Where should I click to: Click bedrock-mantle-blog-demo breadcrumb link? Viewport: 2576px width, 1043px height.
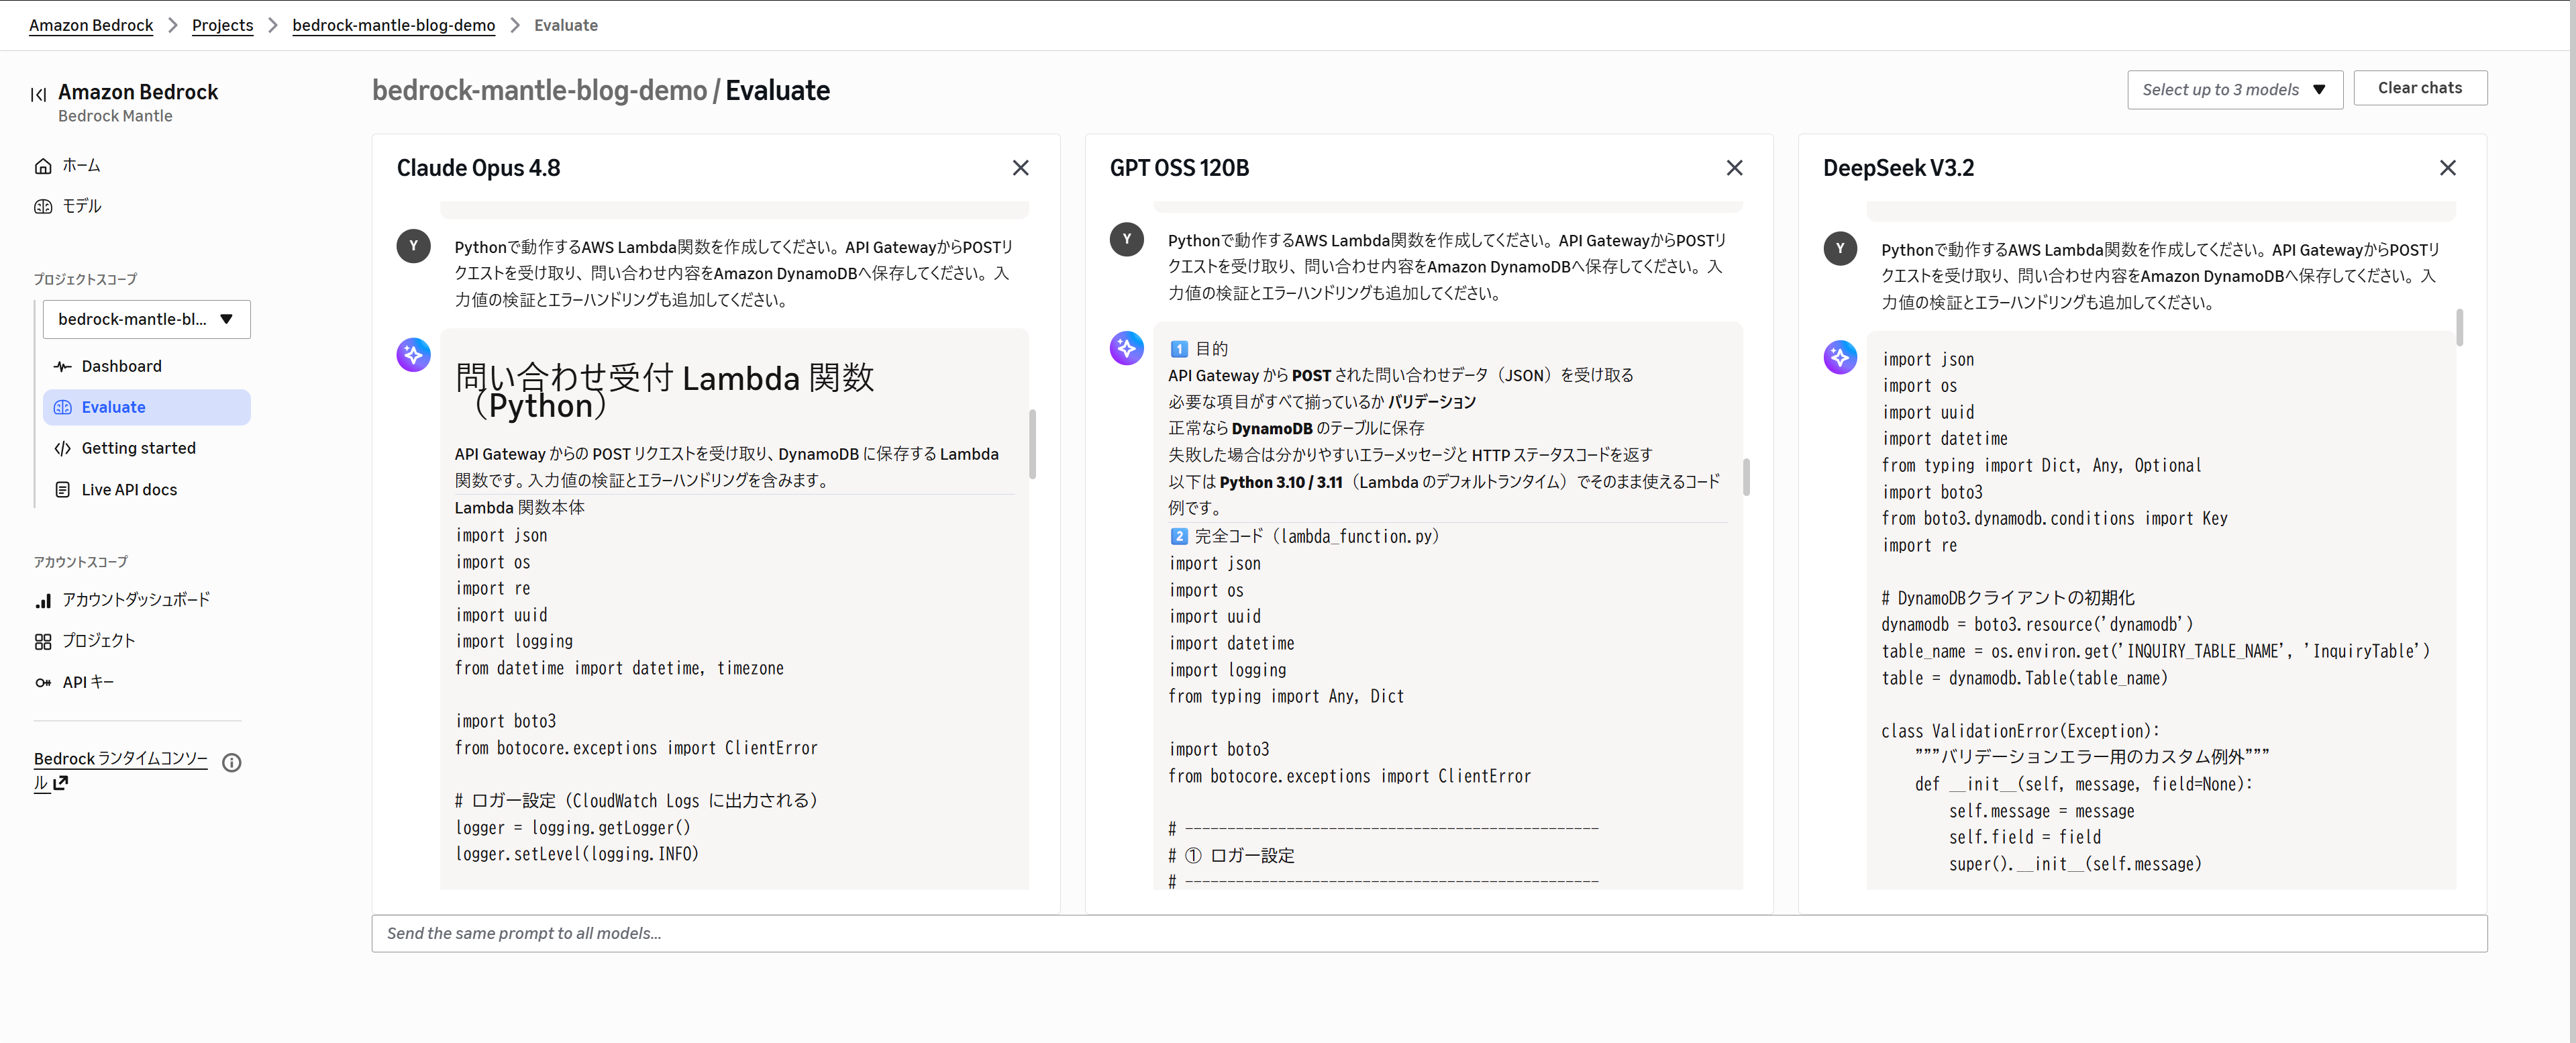(x=393, y=25)
